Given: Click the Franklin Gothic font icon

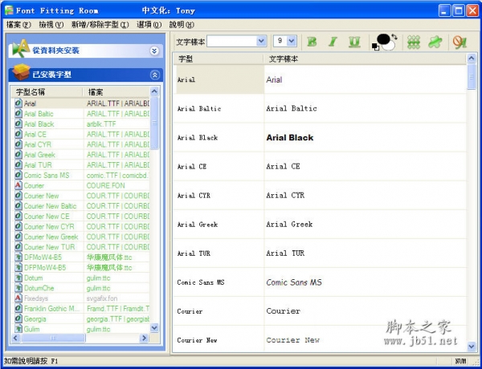Looking at the screenshot, I should [x=18, y=309].
